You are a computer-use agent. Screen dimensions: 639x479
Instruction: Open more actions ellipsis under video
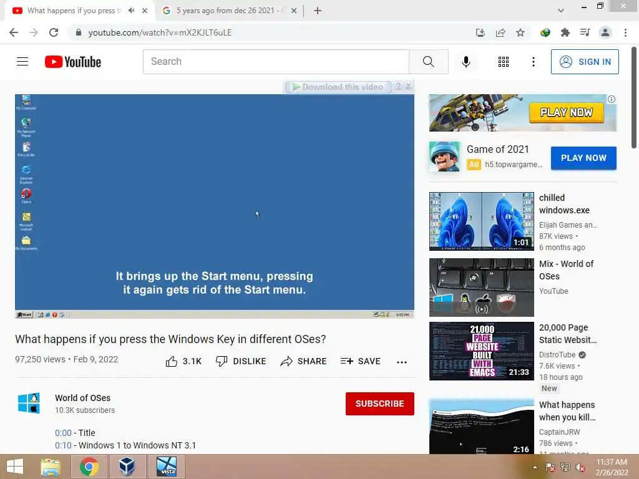[x=402, y=362]
